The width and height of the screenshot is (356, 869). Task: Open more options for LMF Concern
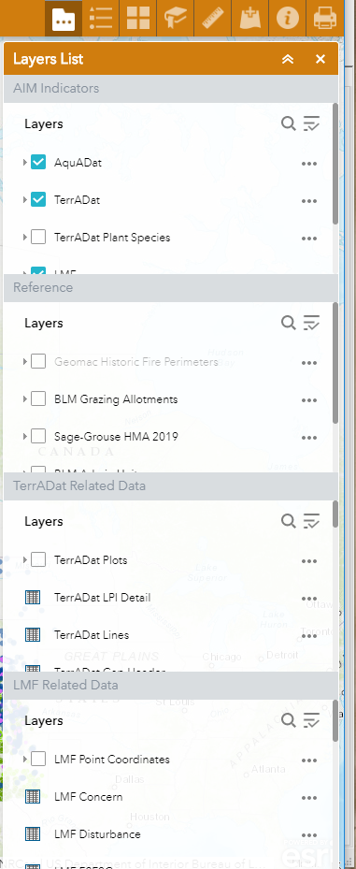click(309, 798)
